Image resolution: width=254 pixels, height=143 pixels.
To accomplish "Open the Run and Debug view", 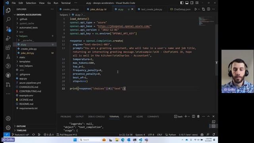I will (x=8, y=38).
